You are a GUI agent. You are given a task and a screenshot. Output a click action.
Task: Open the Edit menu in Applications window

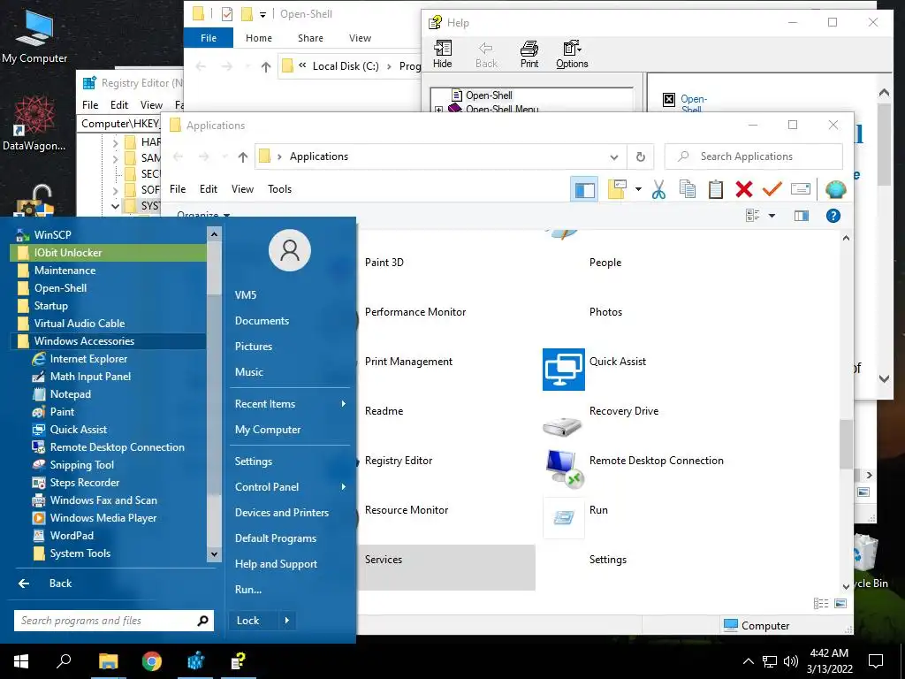(209, 189)
